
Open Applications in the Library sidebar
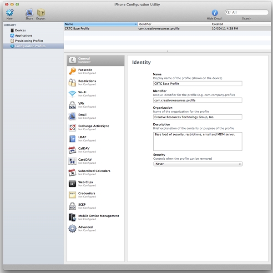[x=24, y=35]
